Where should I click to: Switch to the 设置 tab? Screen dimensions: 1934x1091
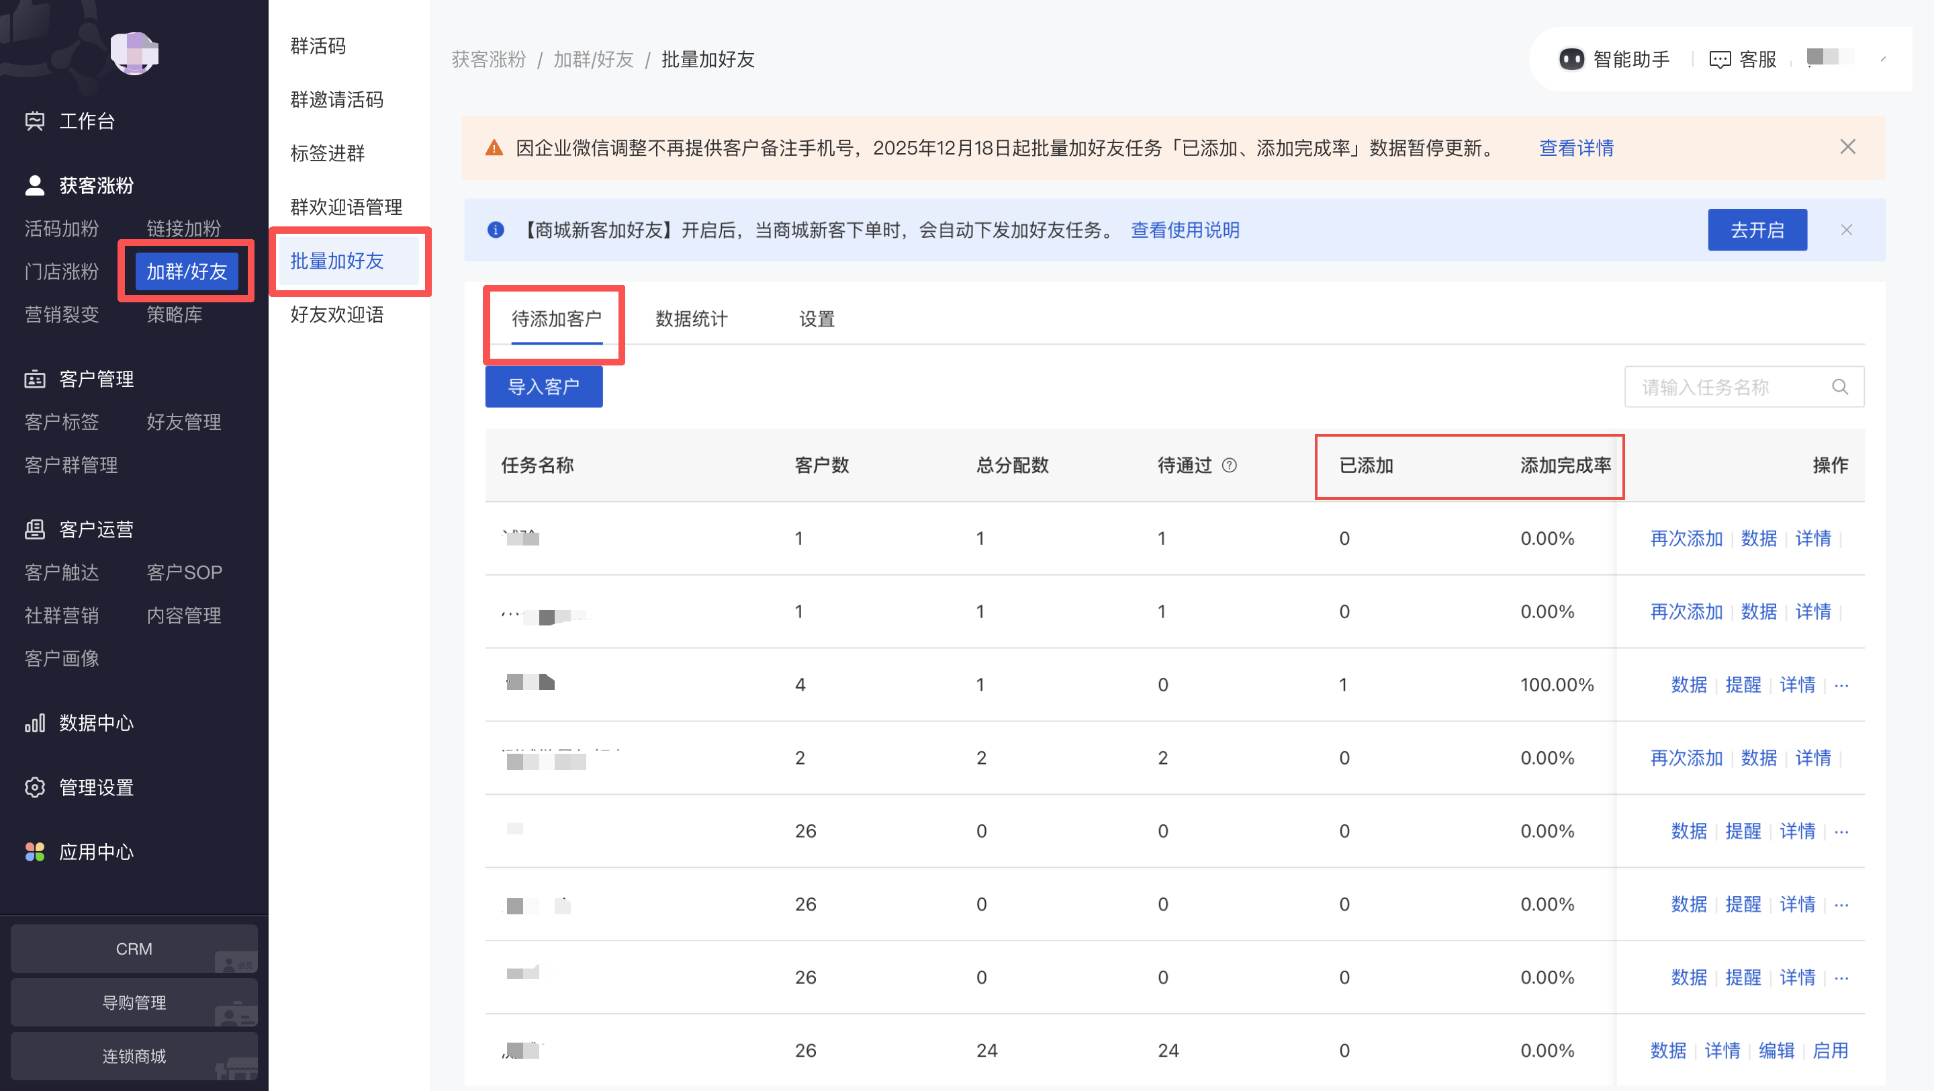(x=816, y=319)
